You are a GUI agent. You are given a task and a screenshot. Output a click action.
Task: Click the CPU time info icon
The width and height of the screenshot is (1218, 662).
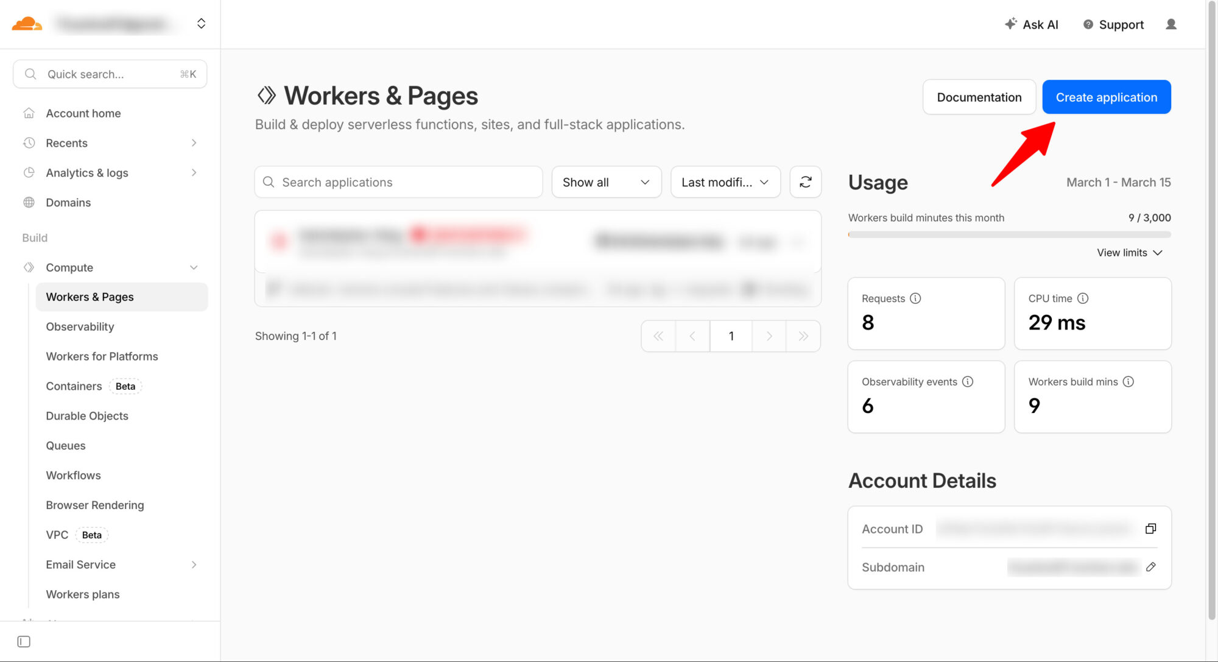pos(1083,298)
